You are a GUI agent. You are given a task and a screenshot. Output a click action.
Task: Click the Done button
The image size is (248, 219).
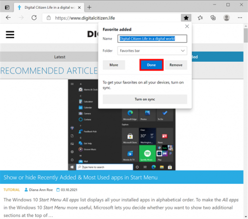point(151,65)
